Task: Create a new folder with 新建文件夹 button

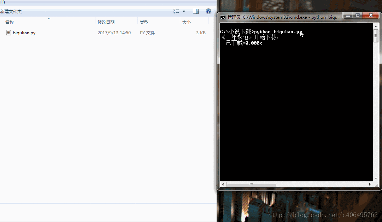Action: pyautogui.click(x=11, y=11)
